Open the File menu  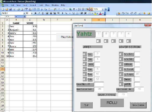[7, 5]
